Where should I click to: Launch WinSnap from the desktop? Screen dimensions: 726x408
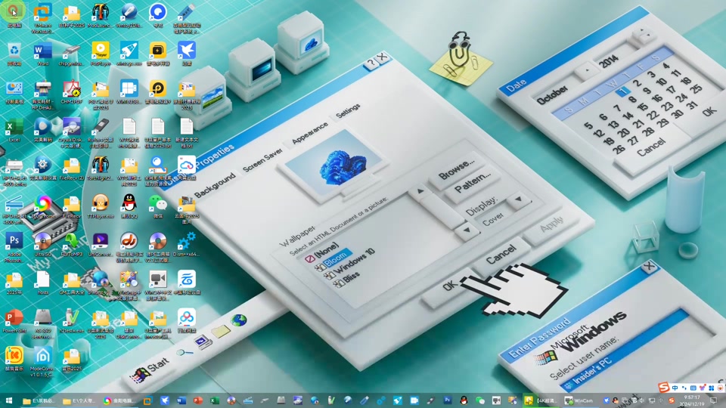[x=129, y=286]
